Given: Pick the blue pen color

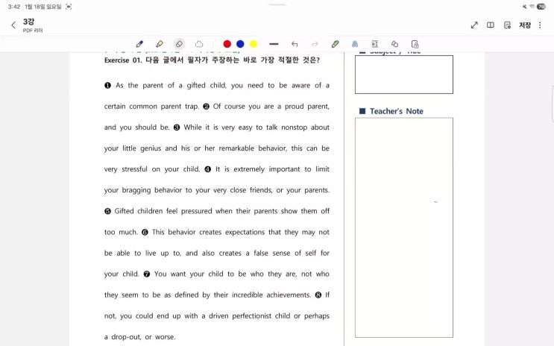Looking at the screenshot, I should click(x=240, y=44).
